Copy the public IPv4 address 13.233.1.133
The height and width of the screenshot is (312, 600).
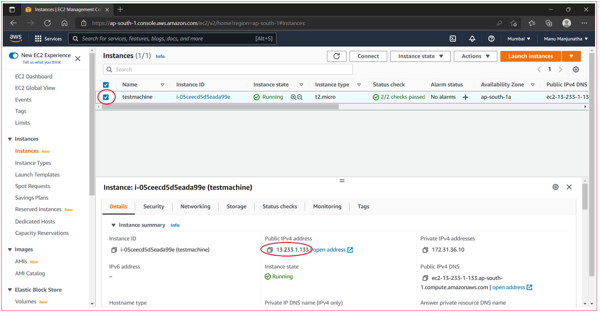click(270, 250)
